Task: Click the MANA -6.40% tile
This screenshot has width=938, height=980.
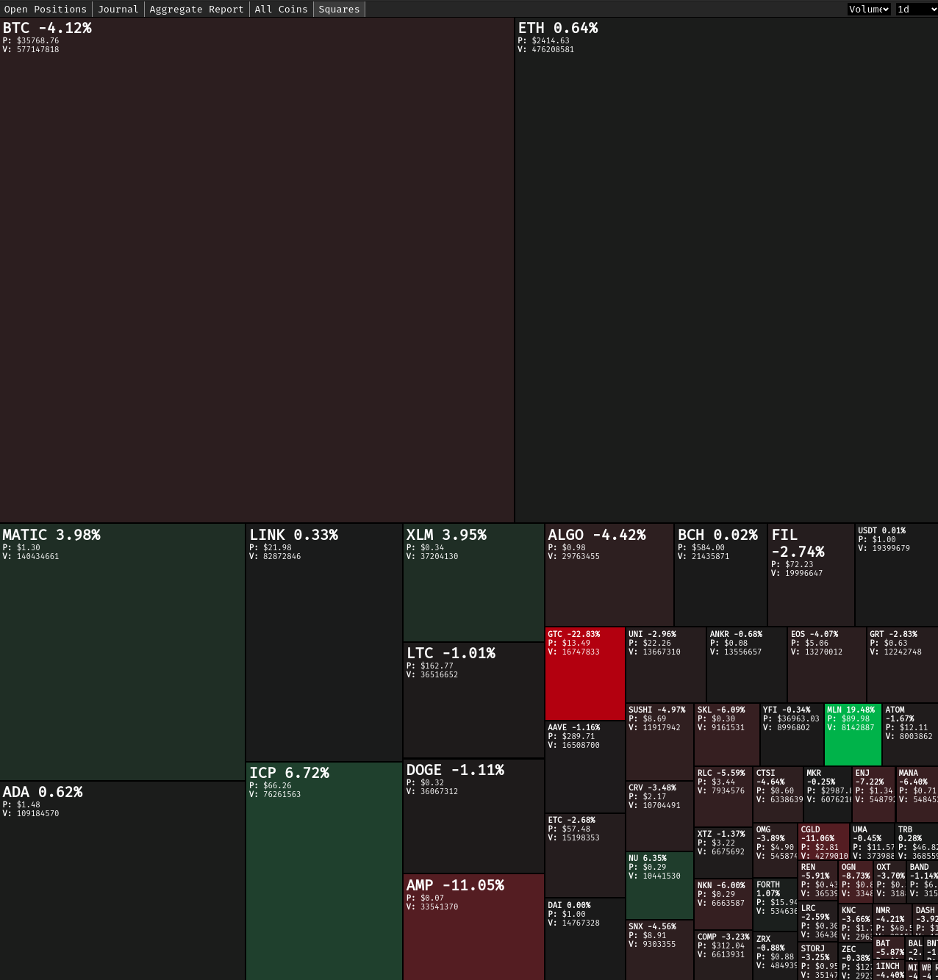Action: 917,795
